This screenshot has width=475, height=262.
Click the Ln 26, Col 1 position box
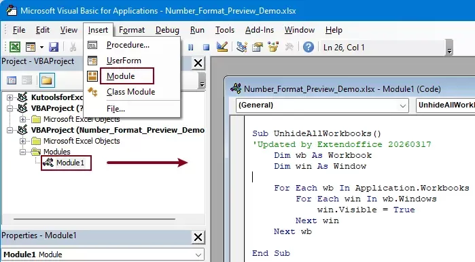tap(383, 48)
